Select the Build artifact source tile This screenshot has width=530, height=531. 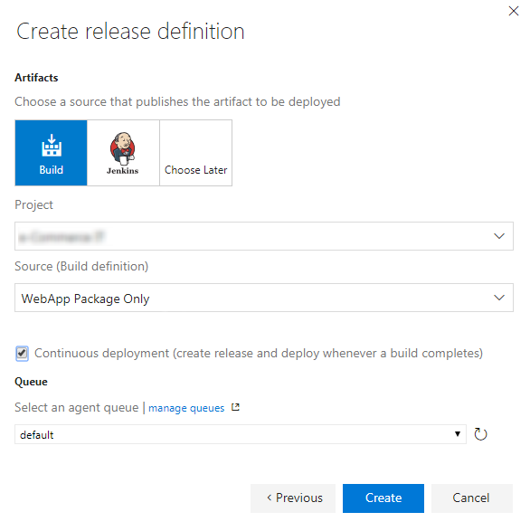(52, 153)
